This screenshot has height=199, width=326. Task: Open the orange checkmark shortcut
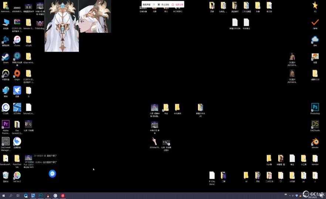point(315,24)
